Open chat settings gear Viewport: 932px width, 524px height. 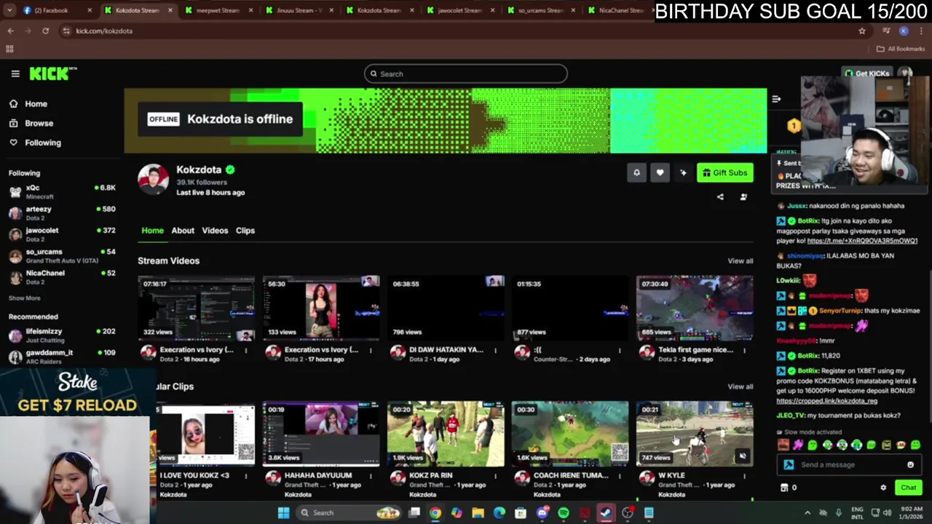click(x=883, y=488)
